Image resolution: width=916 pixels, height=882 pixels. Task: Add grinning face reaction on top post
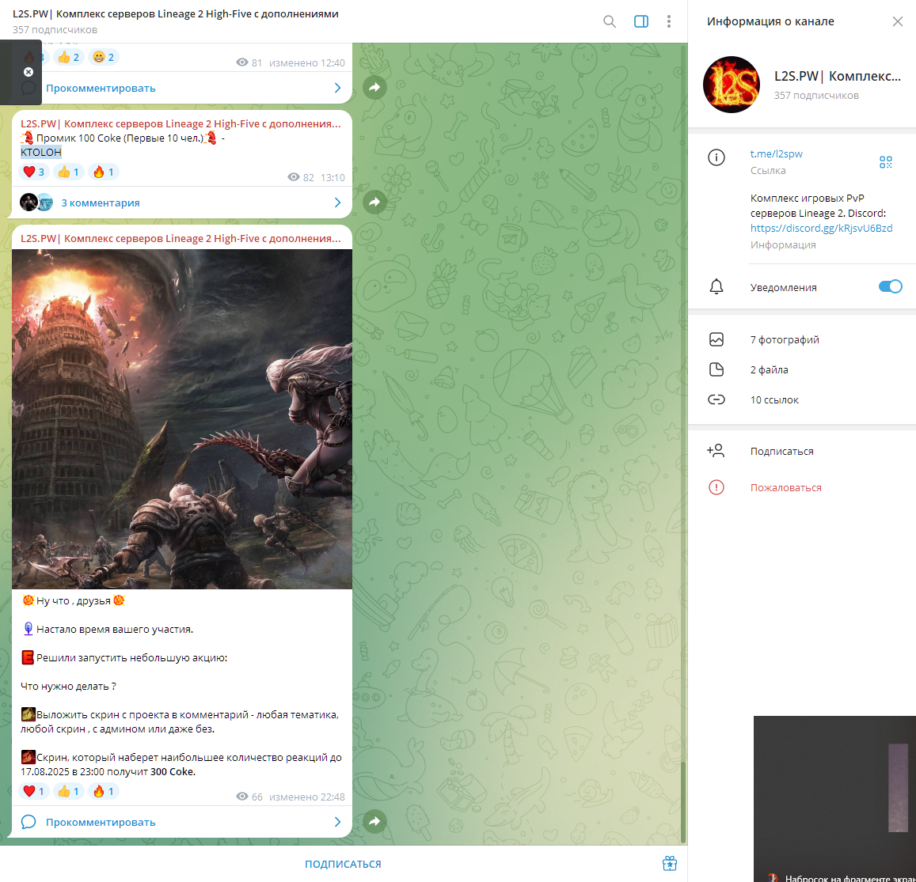click(x=104, y=57)
